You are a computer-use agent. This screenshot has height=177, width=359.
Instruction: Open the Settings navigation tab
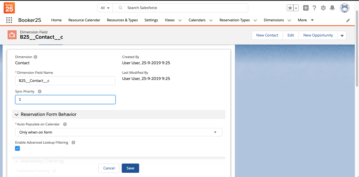(x=151, y=20)
